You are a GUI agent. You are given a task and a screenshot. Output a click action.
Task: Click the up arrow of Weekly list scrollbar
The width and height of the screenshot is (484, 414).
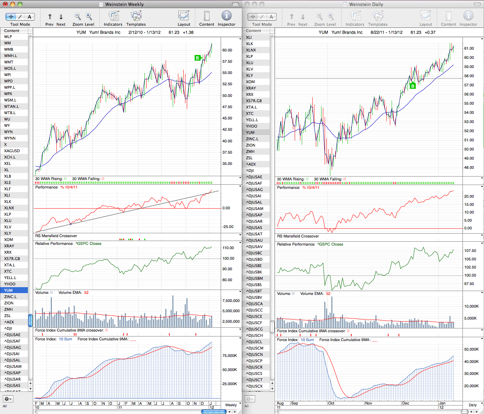[30, 383]
